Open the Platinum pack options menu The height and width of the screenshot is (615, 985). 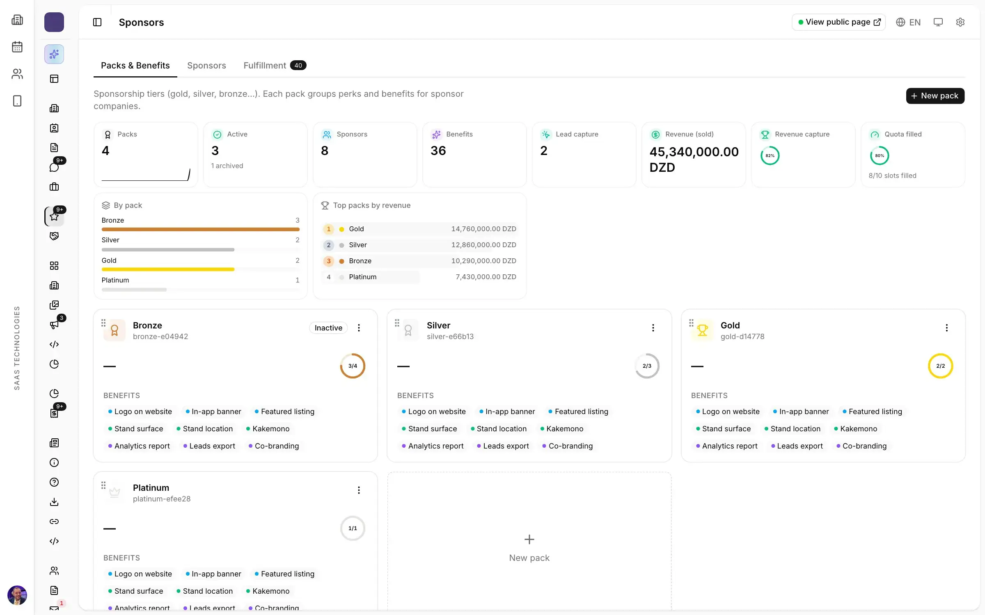pos(359,490)
